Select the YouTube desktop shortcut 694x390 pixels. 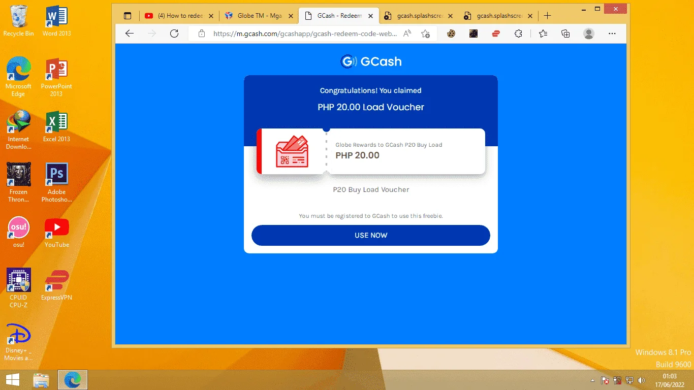tap(56, 232)
